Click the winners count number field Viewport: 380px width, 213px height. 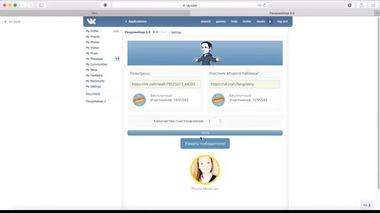tap(213, 121)
